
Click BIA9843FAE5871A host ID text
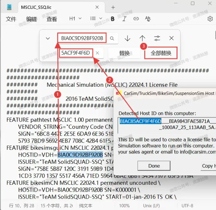pyautogui.click(x=190, y=121)
